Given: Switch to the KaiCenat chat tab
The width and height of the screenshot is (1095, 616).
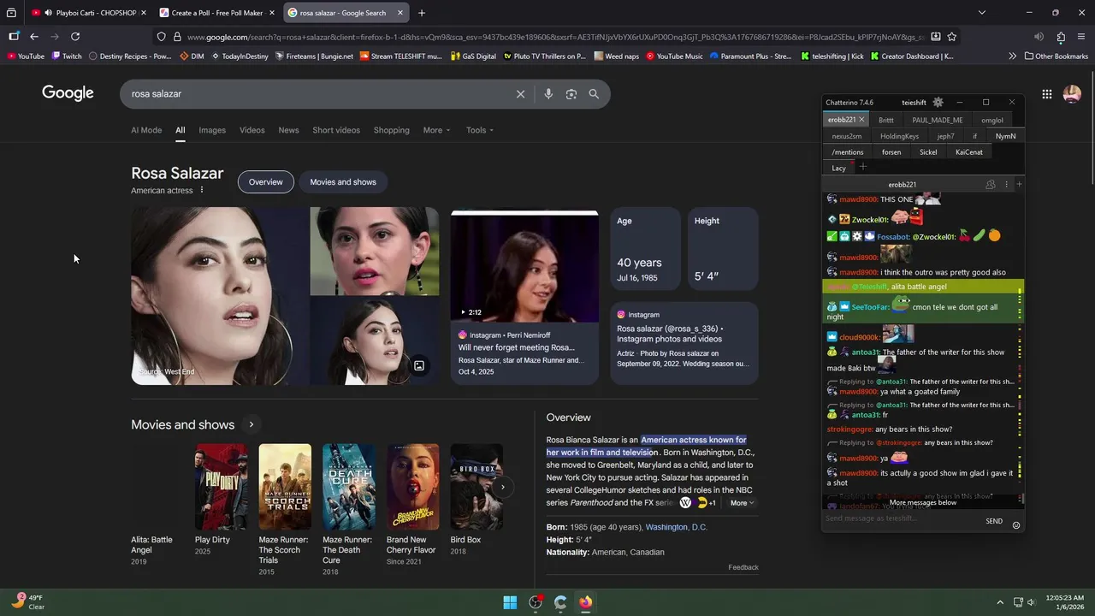Looking at the screenshot, I should tap(969, 152).
